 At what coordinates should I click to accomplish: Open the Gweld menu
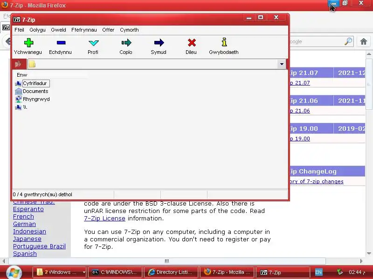click(59, 30)
